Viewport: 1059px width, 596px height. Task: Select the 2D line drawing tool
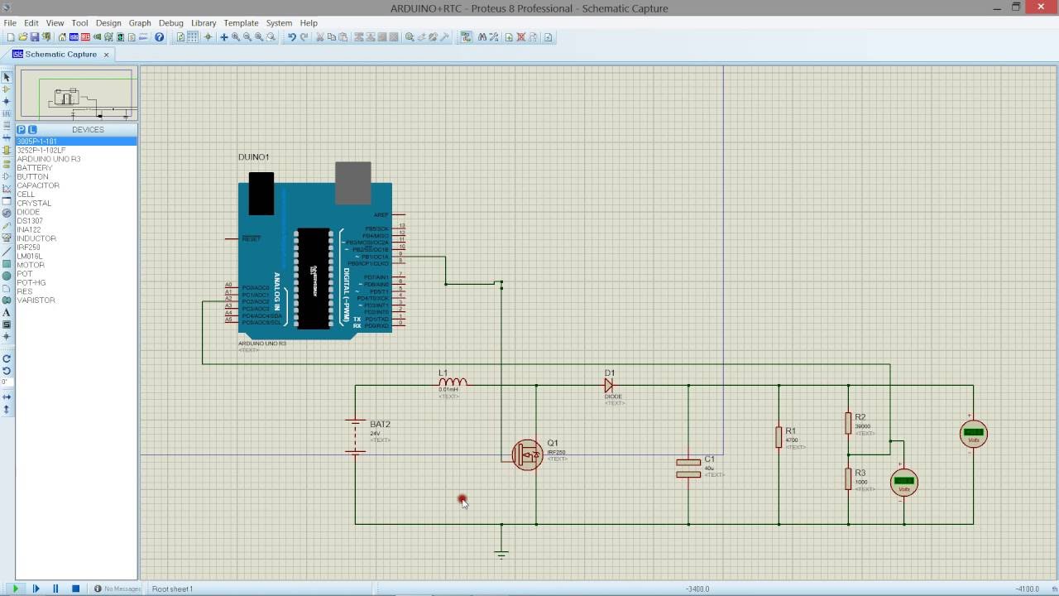click(x=7, y=251)
